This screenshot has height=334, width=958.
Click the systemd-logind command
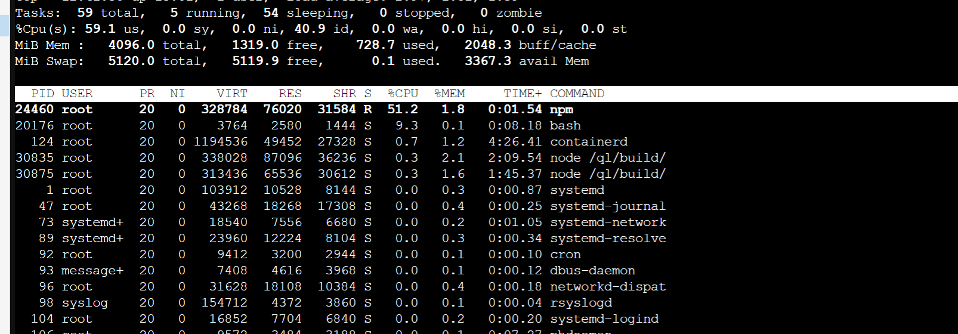604,319
